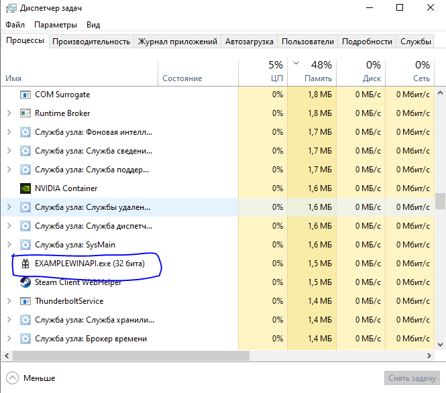Click the Steam Client WebHelper icon
This screenshot has height=393, width=446.
coord(25,282)
